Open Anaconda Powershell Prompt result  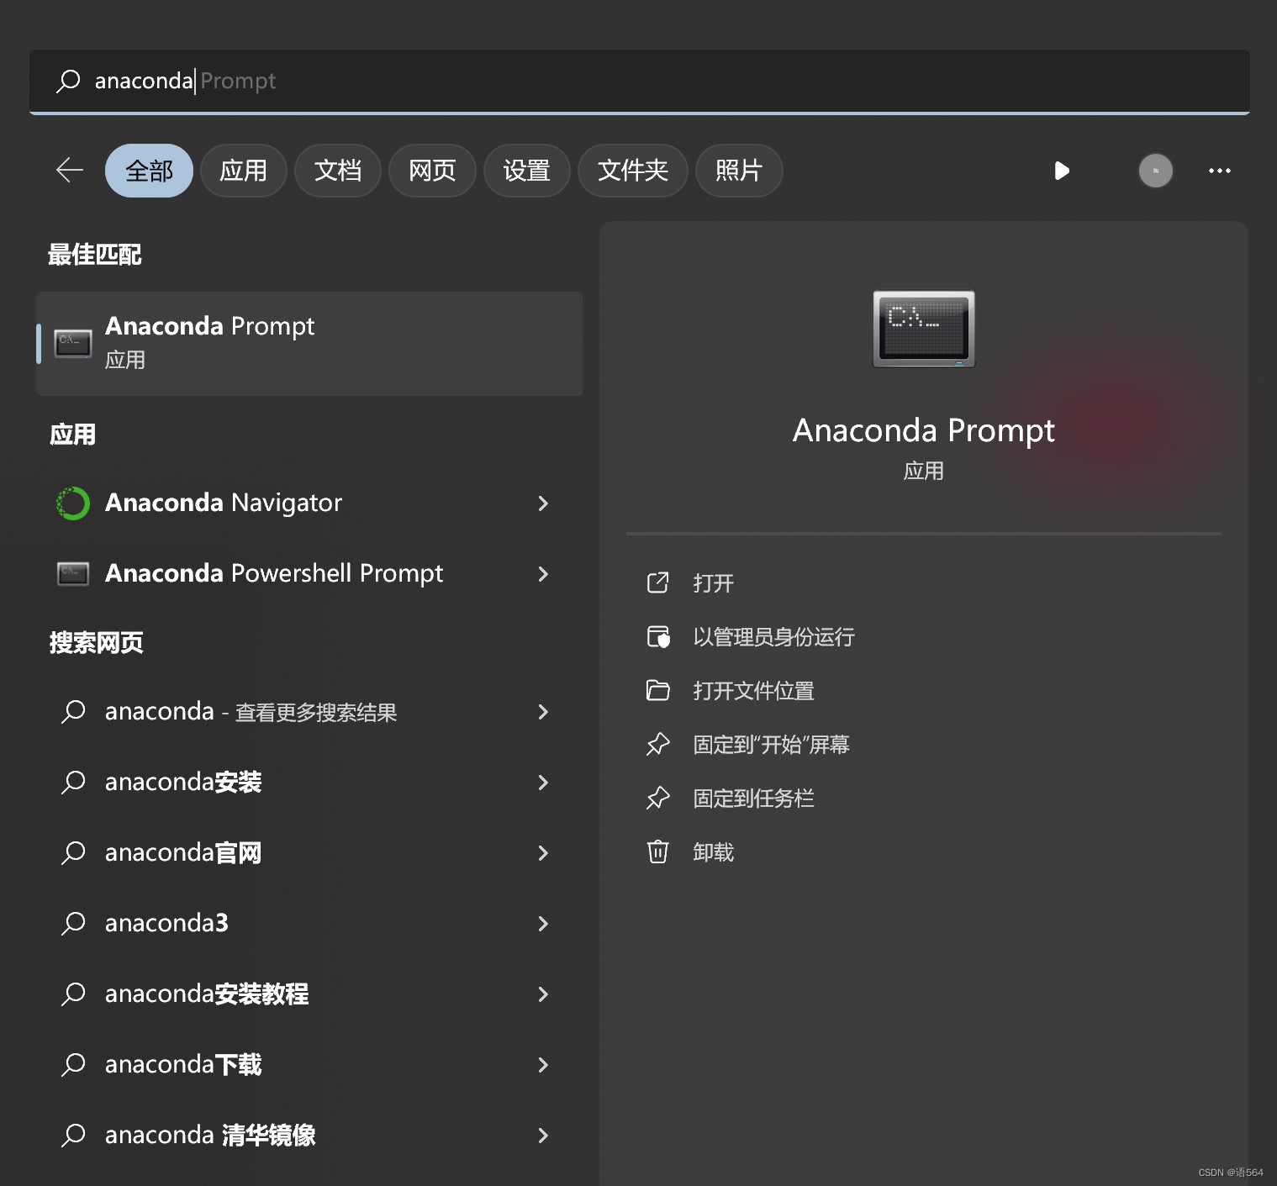click(x=309, y=574)
